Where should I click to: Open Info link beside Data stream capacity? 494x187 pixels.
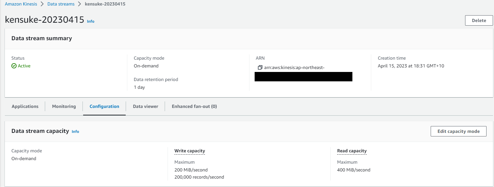point(75,132)
